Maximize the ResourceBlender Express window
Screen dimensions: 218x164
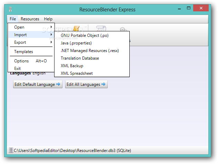pyautogui.click(x=189, y=8)
